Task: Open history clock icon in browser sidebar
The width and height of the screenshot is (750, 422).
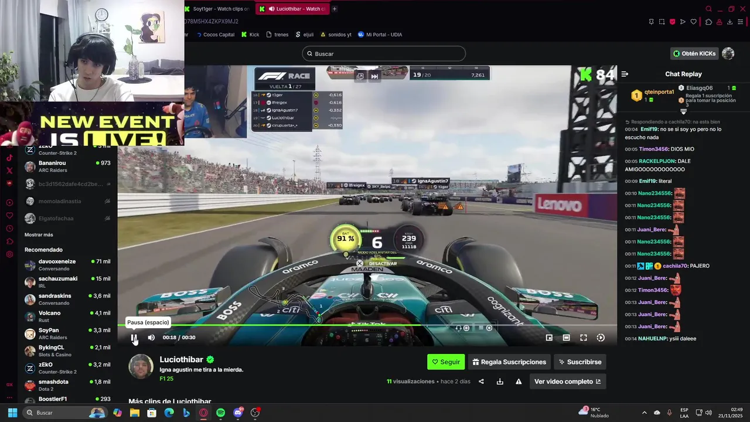Action: tap(9, 229)
